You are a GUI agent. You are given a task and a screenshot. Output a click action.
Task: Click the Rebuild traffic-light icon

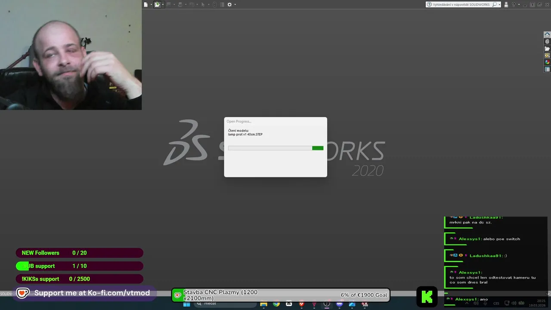click(x=214, y=4)
